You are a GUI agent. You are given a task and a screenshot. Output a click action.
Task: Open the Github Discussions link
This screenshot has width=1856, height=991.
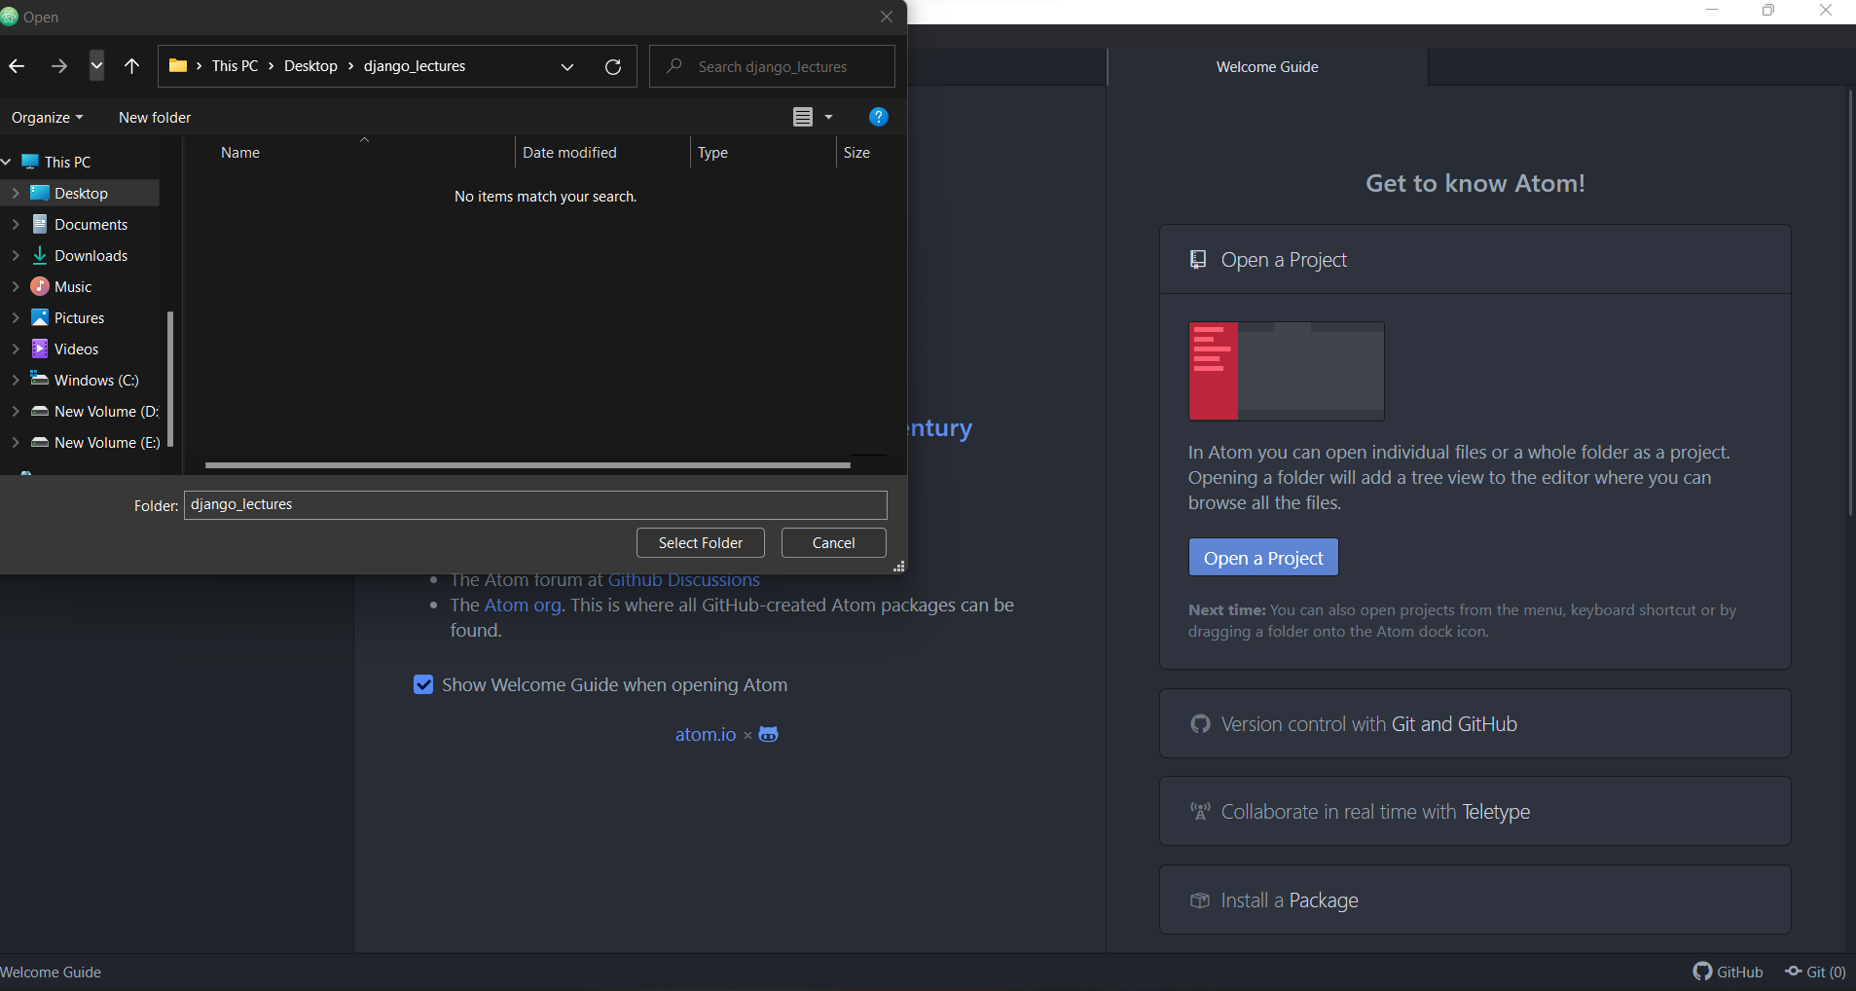tap(683, 579)
